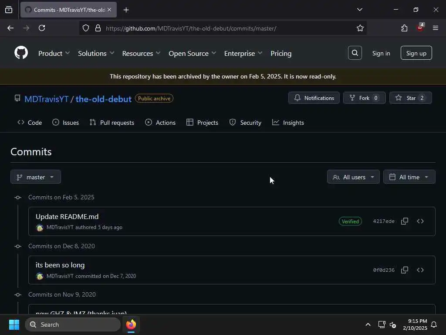The image size is (446, 335).
Task: Click MDTravisYT avatar on its been so long commit
Action: click(40, 276)
